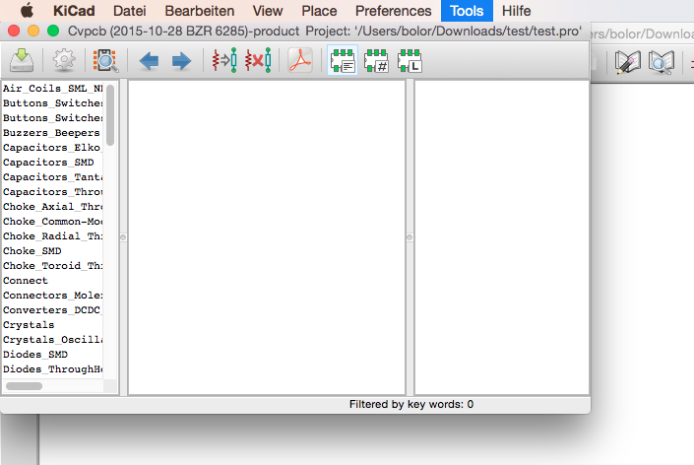Open the Bearbeiten menu
The width and height of the screenshot is (694, 465).
[x=200, y=11]
